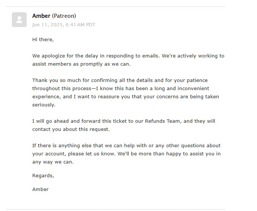Click the 'your account, please let us know' line
Screen dimensions: 257x211
coord(126,154)
